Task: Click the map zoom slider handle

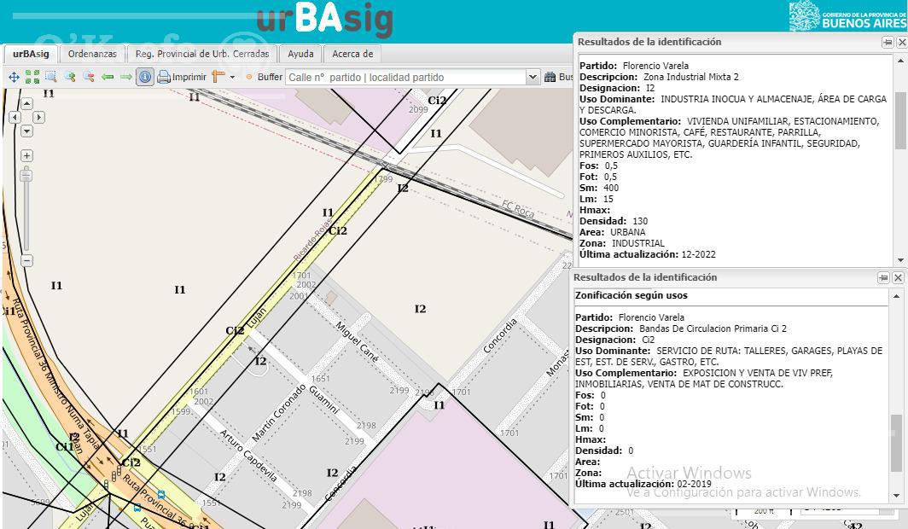Action: [x=26, y=176]
